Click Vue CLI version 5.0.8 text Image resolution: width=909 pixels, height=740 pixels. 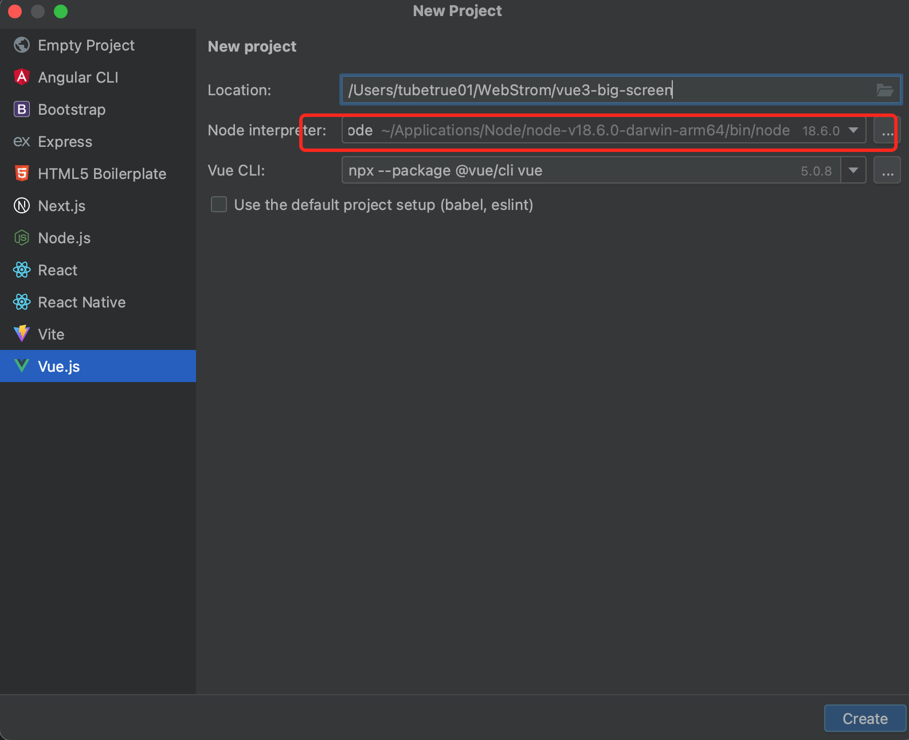point(816,171)
